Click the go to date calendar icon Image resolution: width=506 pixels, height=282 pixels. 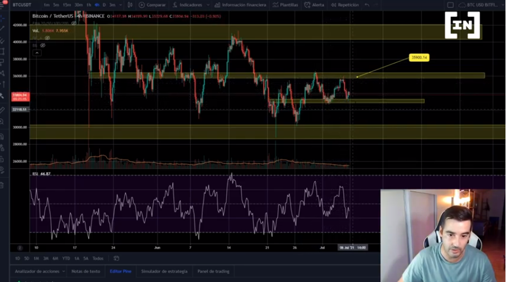pos(116,259)
